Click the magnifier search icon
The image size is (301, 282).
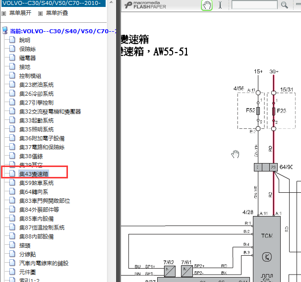pyautogui.click(x=284, y=5)
